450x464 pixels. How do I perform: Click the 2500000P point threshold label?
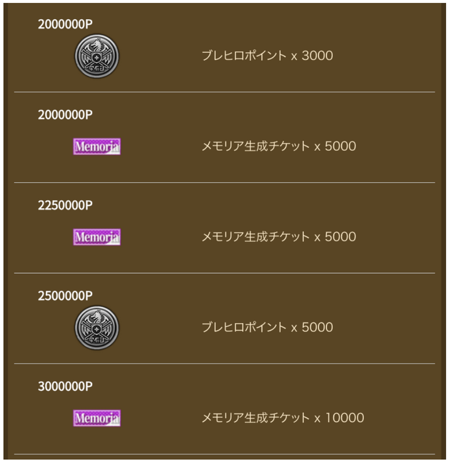(x=65, y=296)
